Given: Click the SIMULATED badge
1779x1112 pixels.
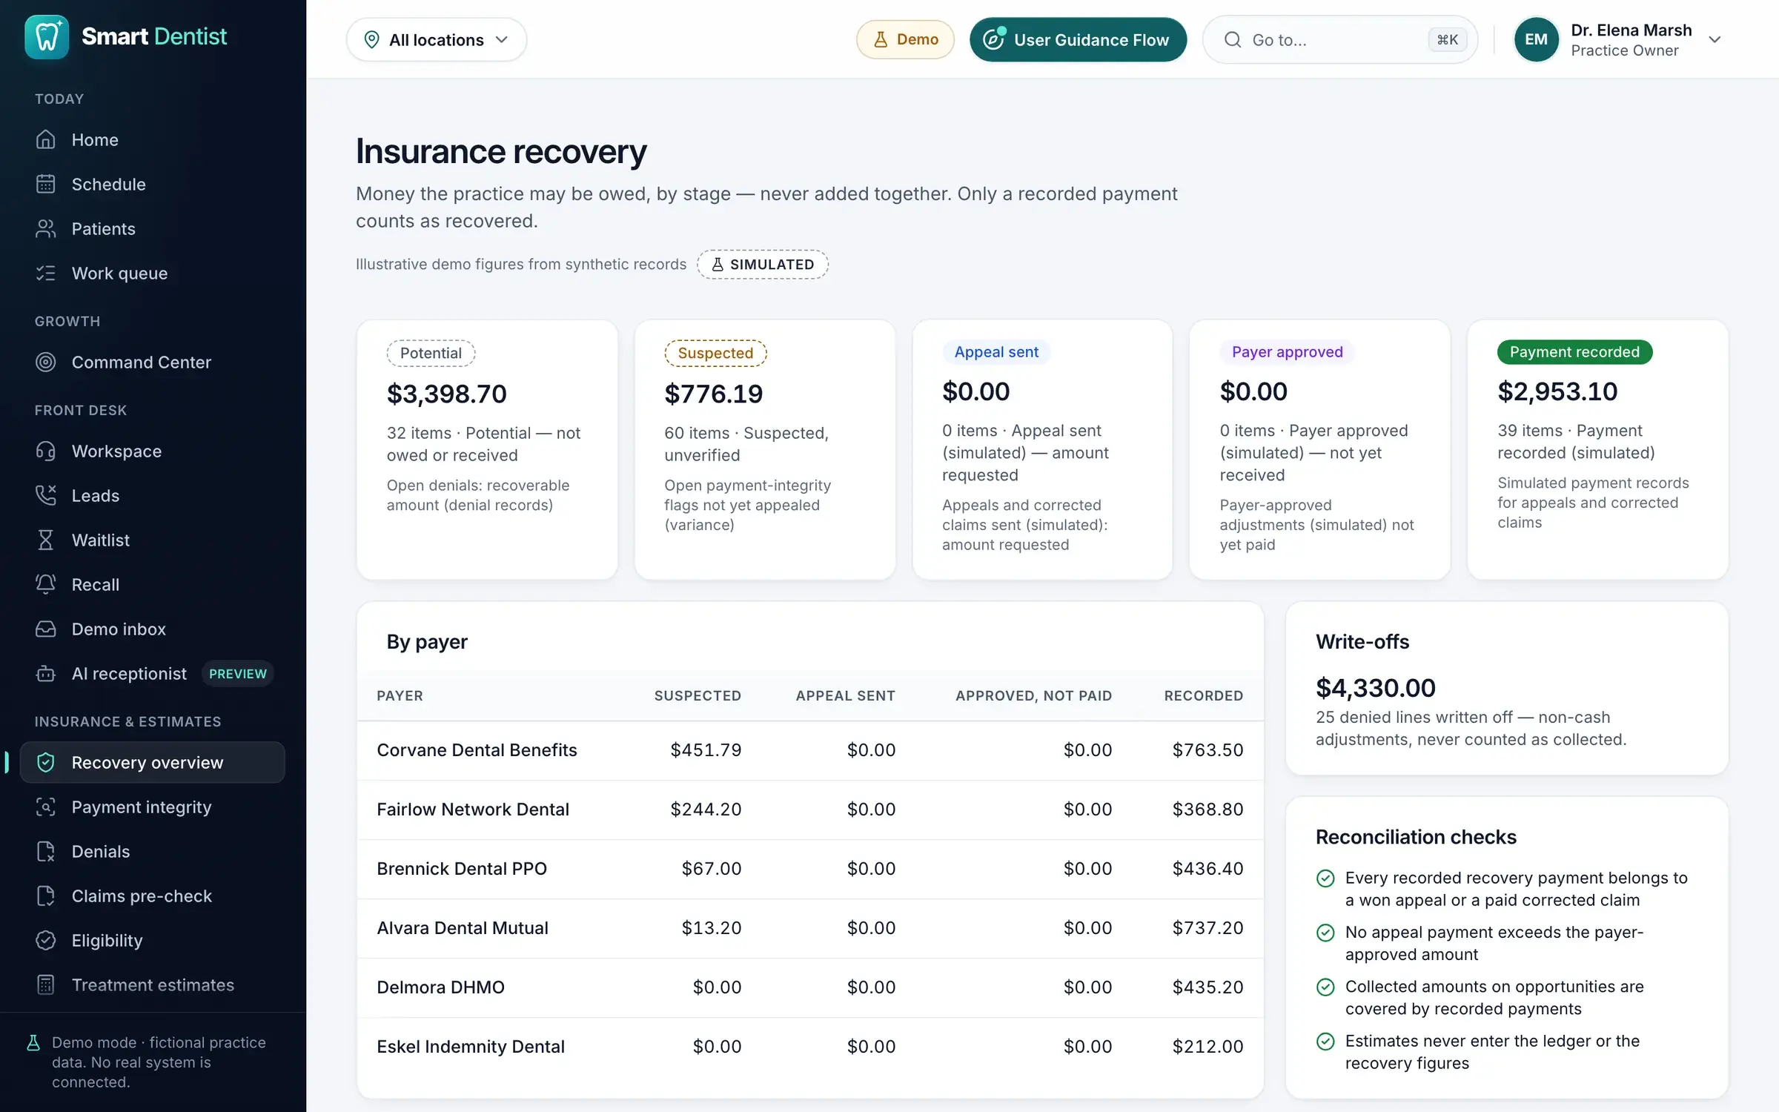Looking at the screenshot, I should pos(763,264).
